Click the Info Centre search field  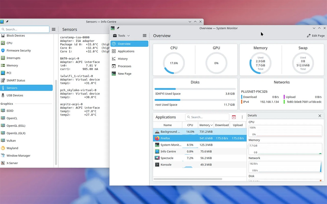[25, 29]
